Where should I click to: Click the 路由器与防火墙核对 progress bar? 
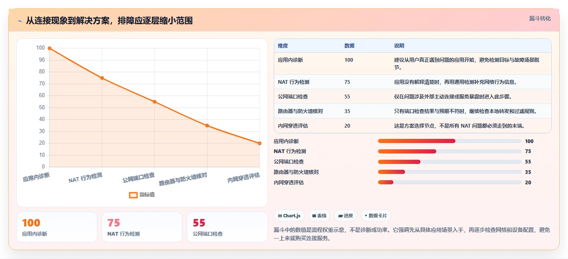pyautogui.click(x=450, y=172)
